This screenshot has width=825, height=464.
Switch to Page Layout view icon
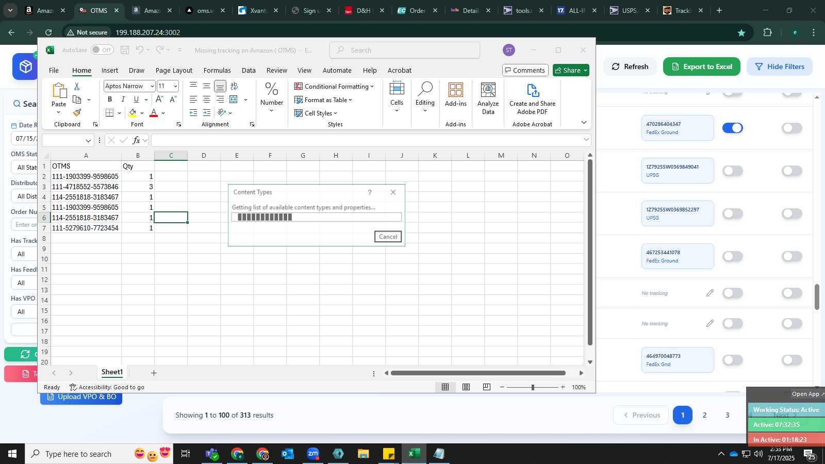click(466, 387)
